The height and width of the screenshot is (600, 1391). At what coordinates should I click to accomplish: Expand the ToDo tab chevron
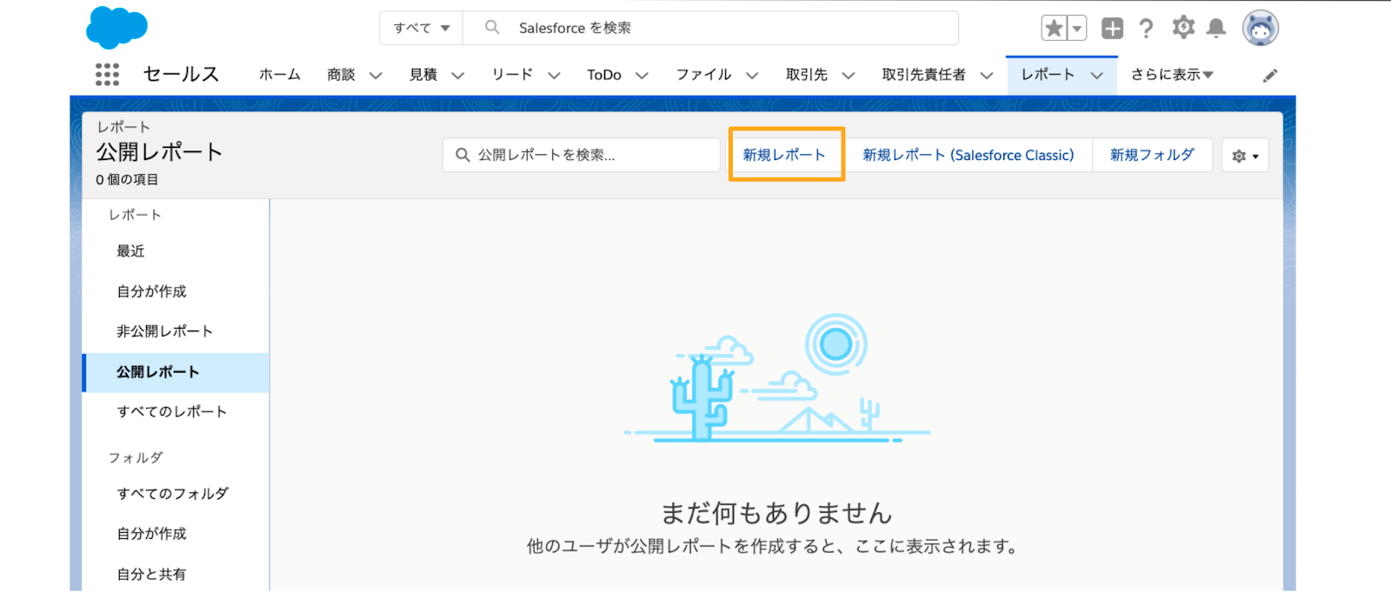click(x=642, y=76)
